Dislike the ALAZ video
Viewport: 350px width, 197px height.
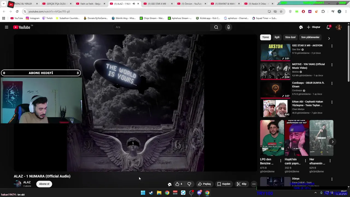189,184
